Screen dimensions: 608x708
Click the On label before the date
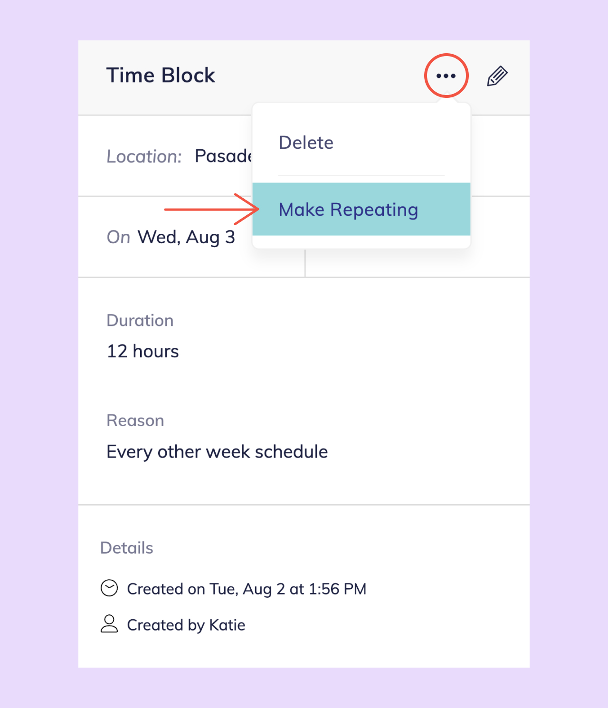tap(118, 237)
